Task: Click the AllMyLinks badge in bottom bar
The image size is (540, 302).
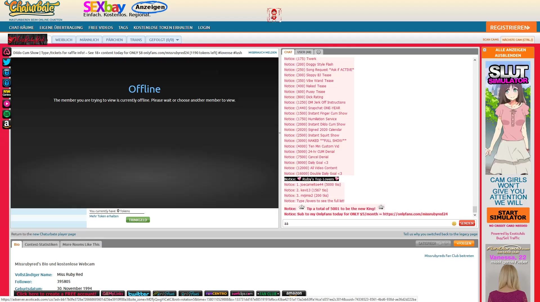Action: click(x=113, y=294)
